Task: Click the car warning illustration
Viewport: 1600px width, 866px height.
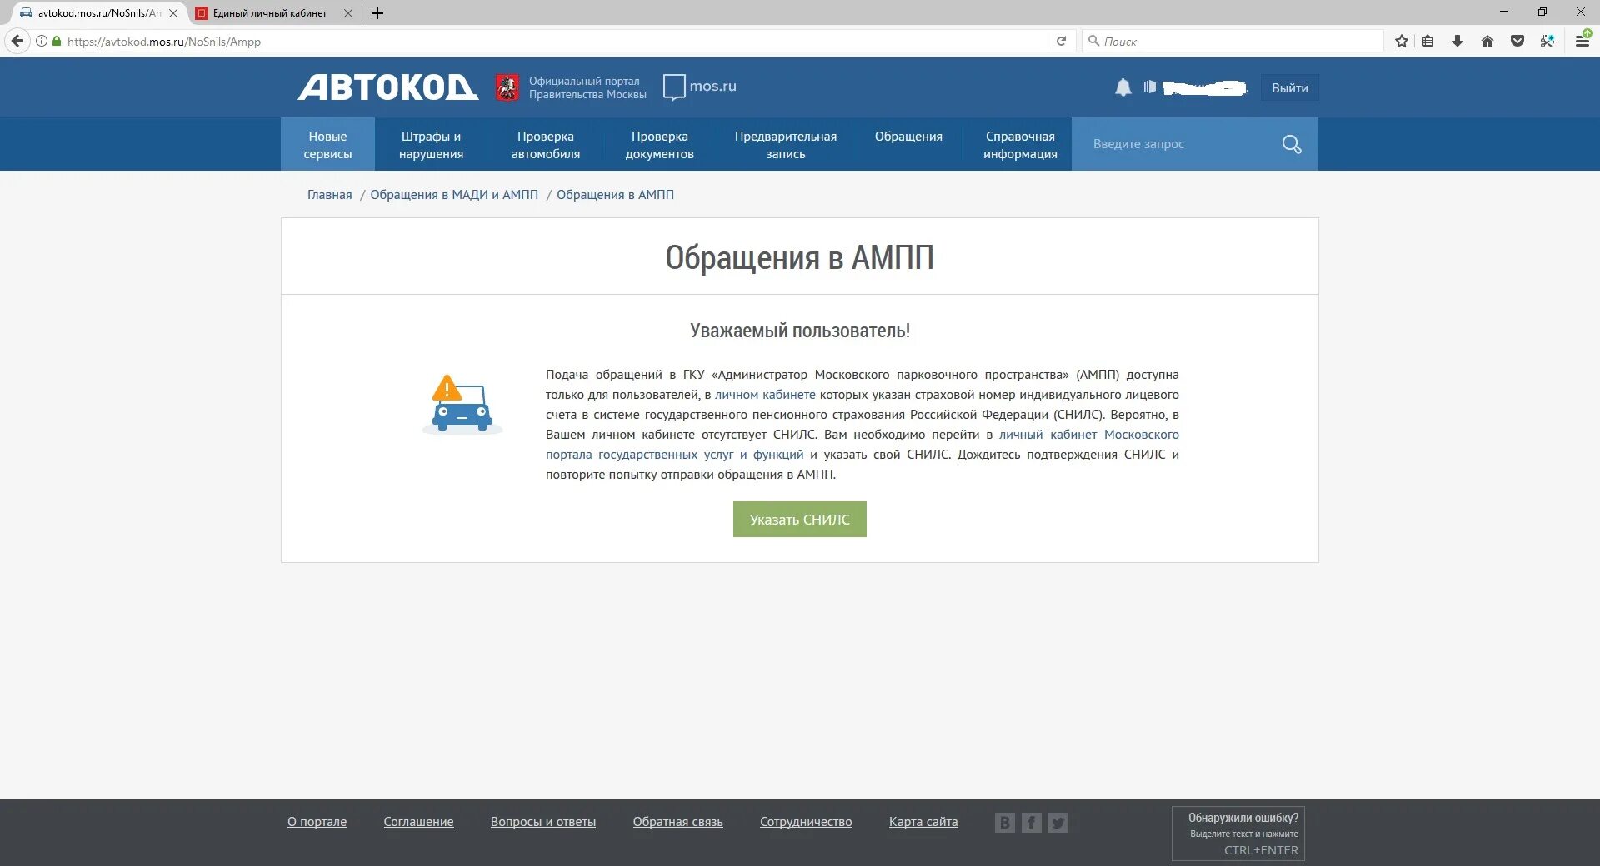Action: [x=462, y=405]
